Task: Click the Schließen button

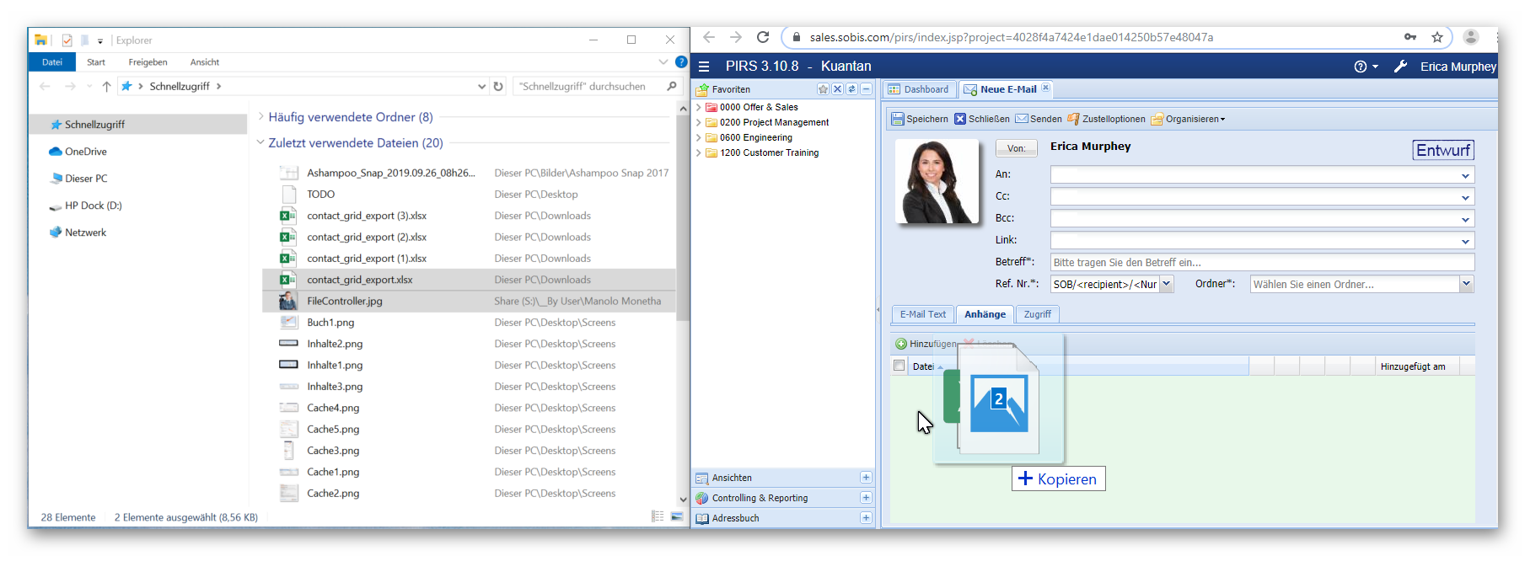Action: pos(982,120)
